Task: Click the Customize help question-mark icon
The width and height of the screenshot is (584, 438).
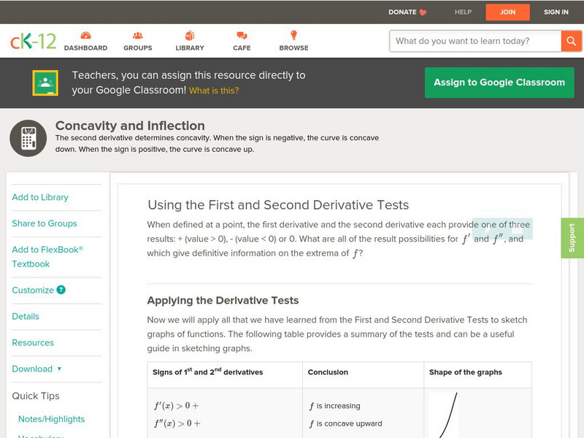Action: (61, 290)
